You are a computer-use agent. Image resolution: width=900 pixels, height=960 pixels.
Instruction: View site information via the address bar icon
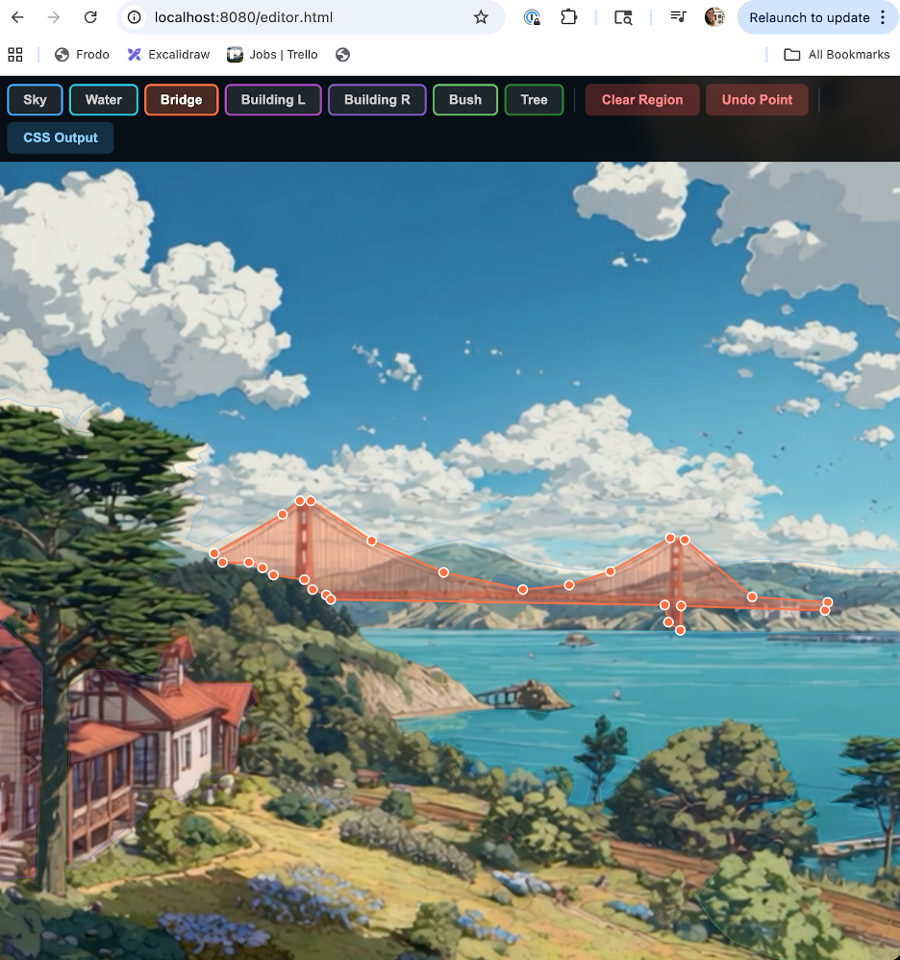pos(133,17)
